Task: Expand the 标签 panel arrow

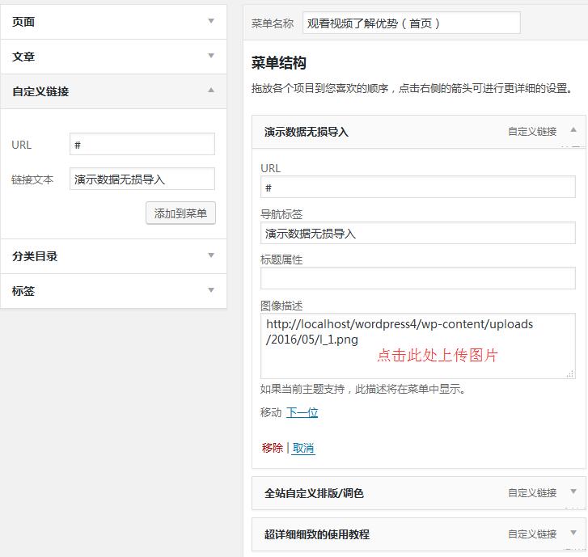Action: (211, 290)
